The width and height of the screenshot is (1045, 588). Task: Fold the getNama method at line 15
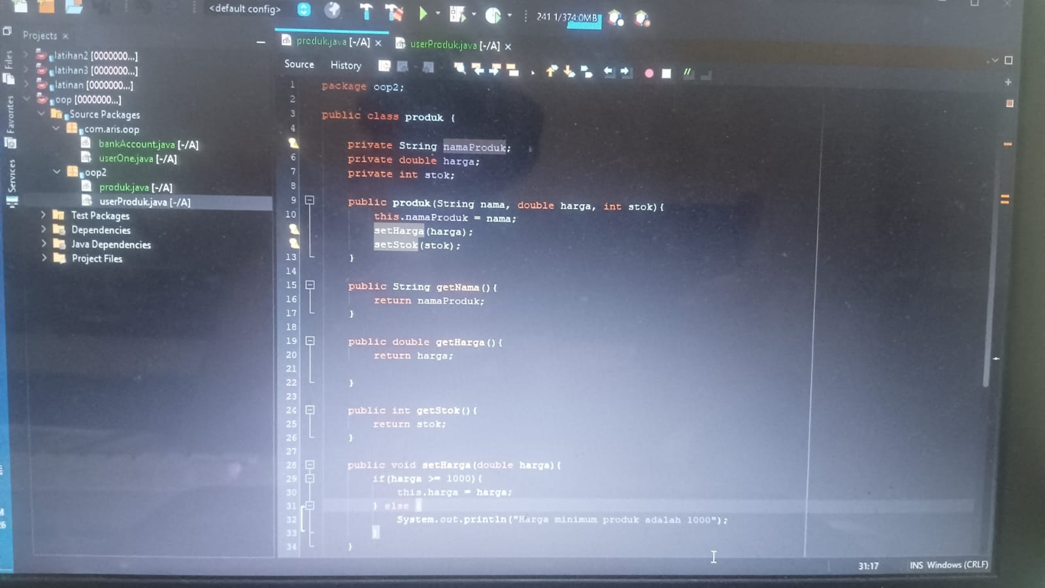[x=310, y=285]
